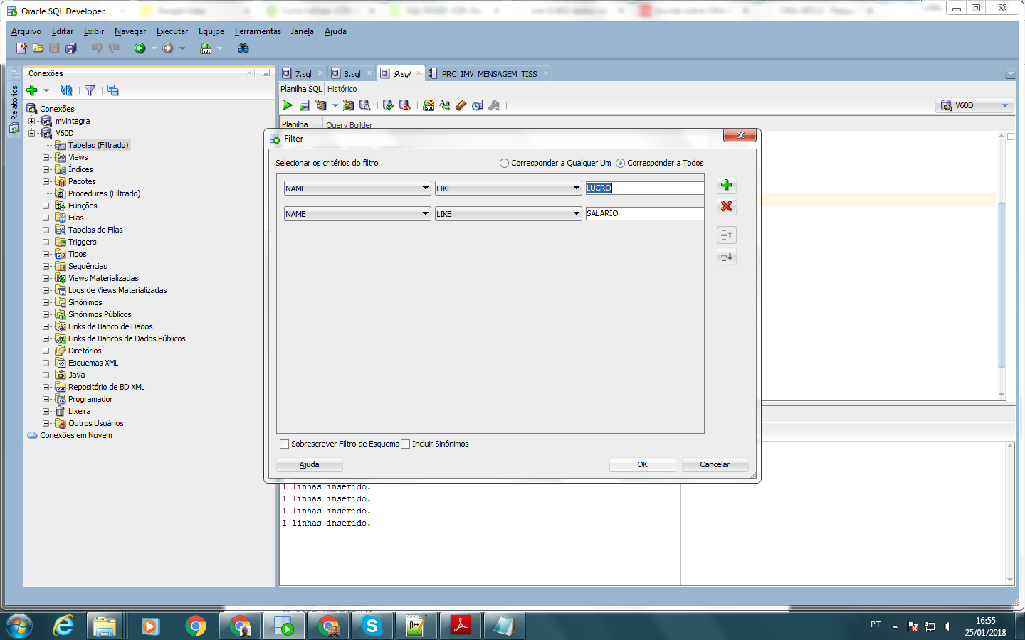Collapse the V60D connection node
This screenshot has height=640, width=1025.
31,133
